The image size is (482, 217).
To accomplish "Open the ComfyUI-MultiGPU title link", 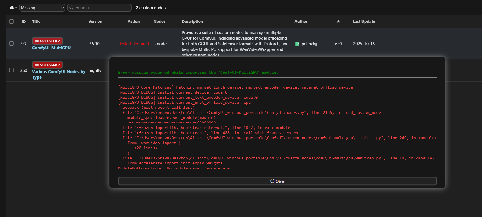I will (x=51, y=48).
